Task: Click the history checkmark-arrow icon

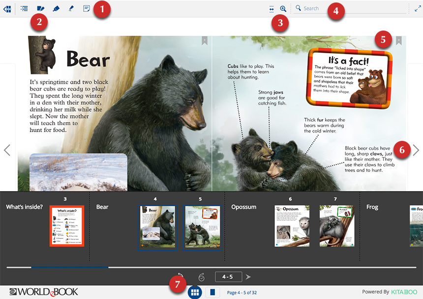Action: pyautogui.click(x=201, y=277)
